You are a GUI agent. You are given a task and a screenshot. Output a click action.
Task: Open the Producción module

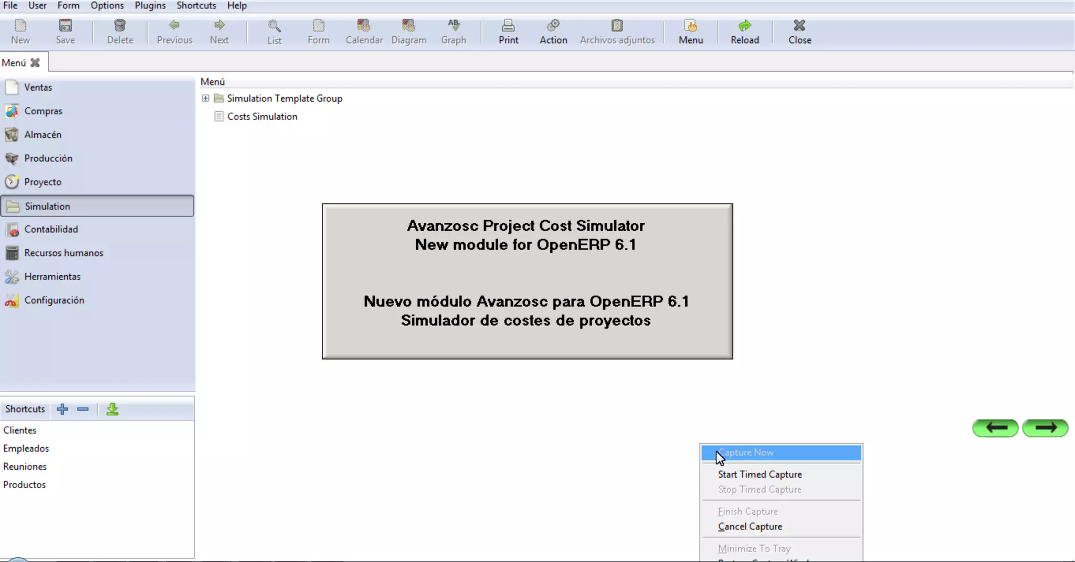pos(97,158)
